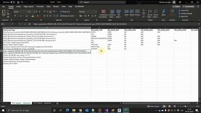Viewport: 201px width, 113px height.
Task: Click the Save icon in title bar
Action: pos(18,2)
